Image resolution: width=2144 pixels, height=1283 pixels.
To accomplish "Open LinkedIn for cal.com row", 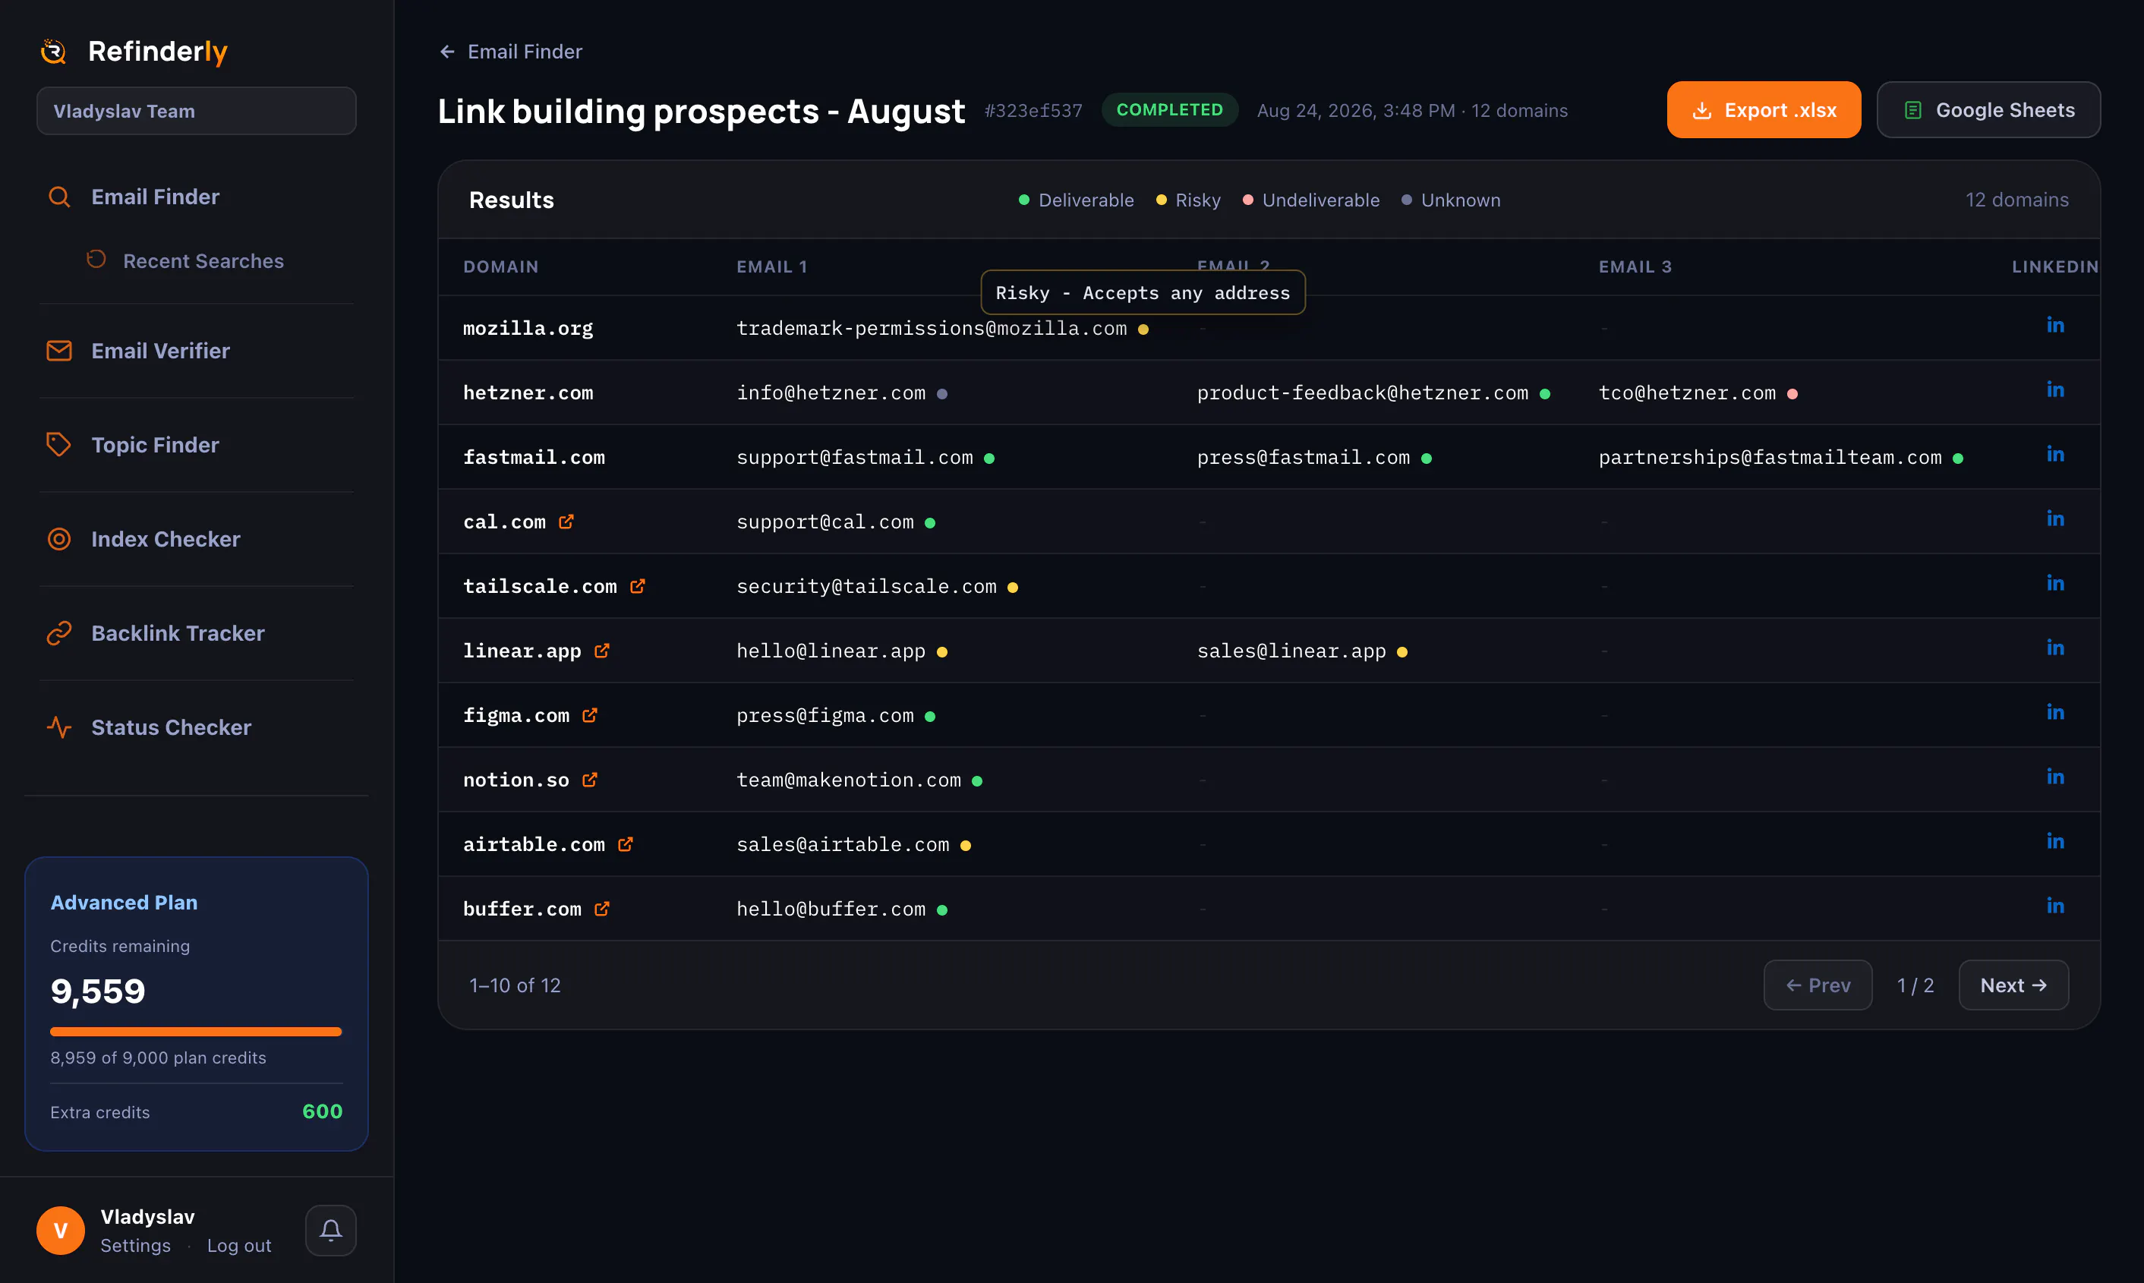I will (x=2055, y=519).
